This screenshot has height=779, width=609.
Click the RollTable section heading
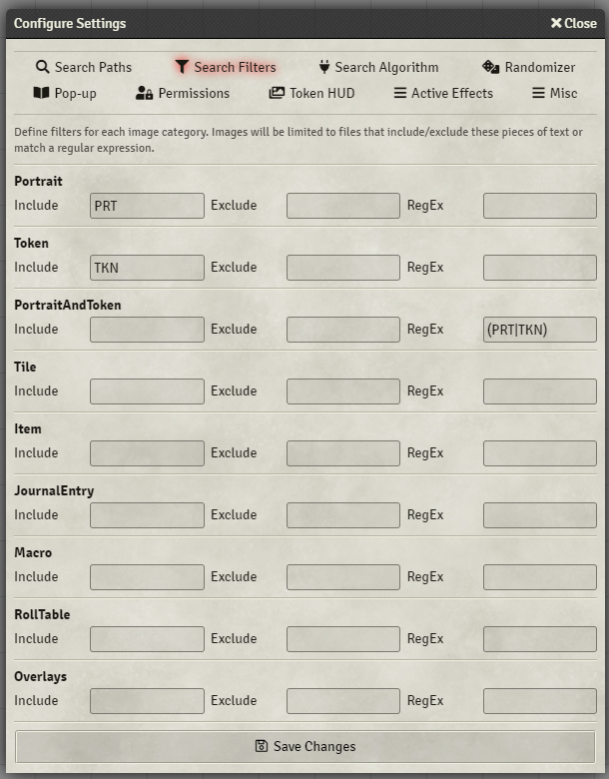42,614
